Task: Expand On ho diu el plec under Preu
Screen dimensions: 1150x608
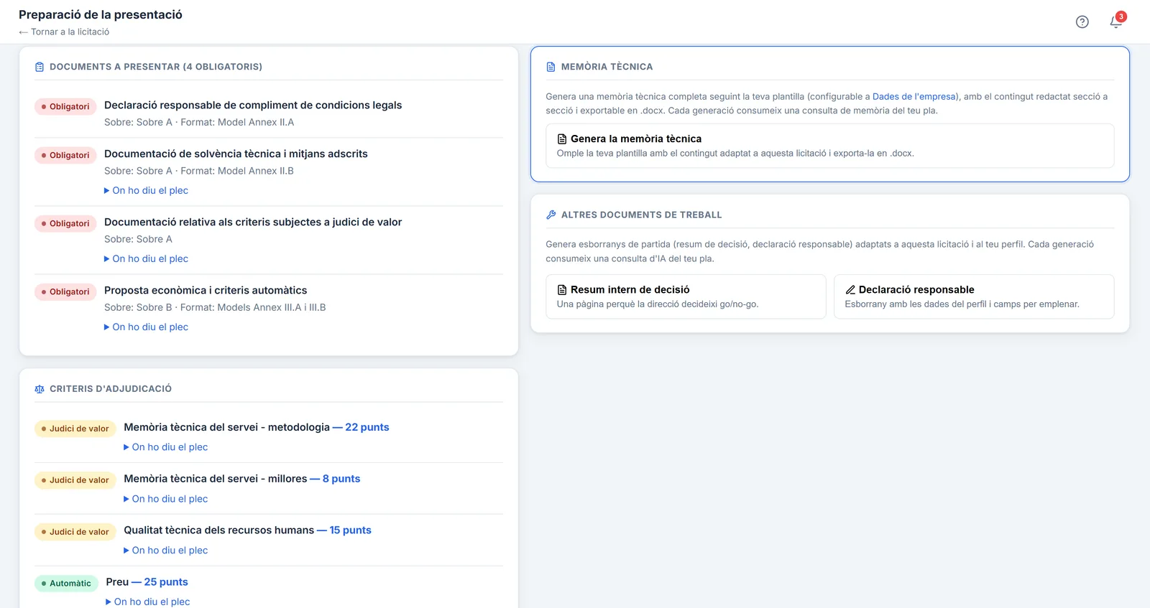Action: pyautogui.click(x=147, y=602)
